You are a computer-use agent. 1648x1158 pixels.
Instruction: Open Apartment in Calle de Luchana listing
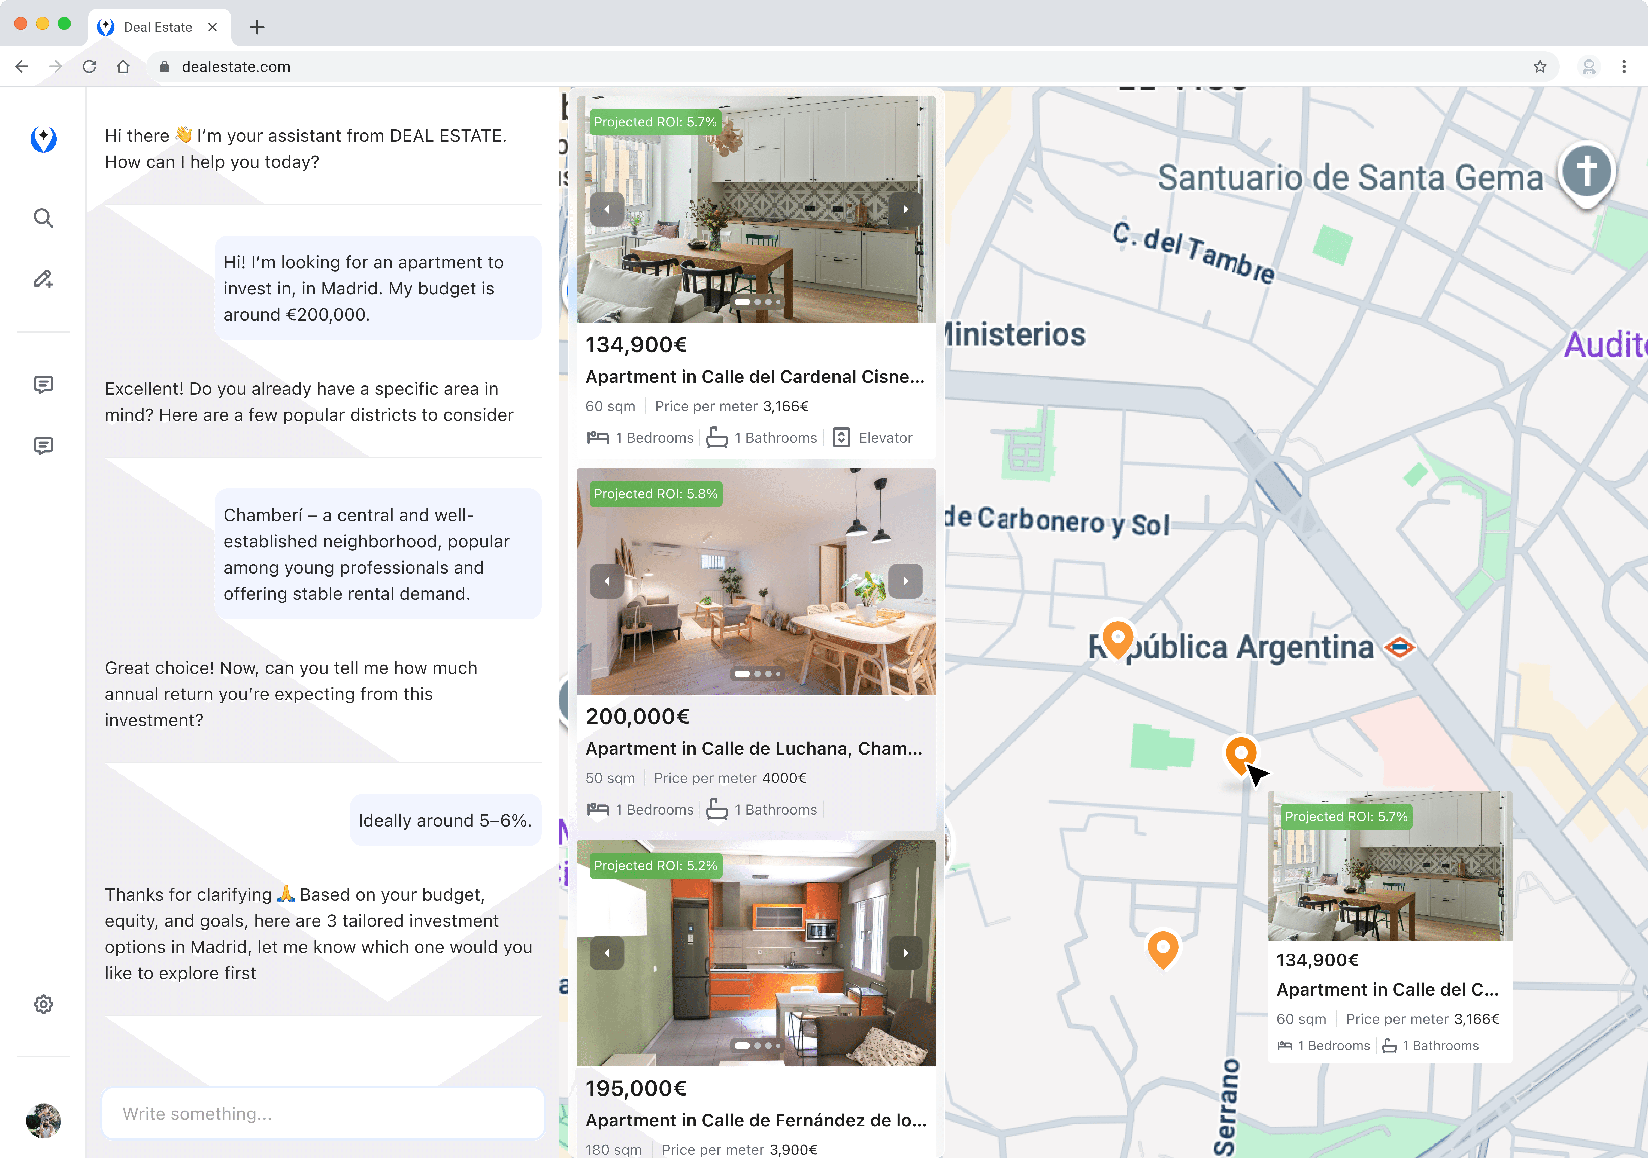754,748
